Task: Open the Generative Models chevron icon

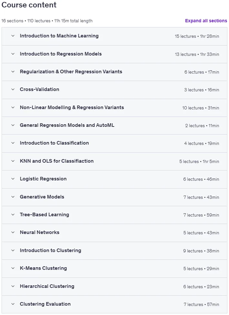Action: 13,197
